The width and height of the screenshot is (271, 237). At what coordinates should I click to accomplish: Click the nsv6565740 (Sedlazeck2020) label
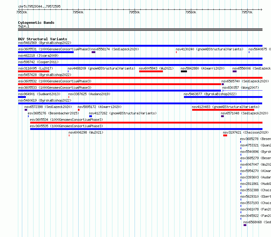245,81
